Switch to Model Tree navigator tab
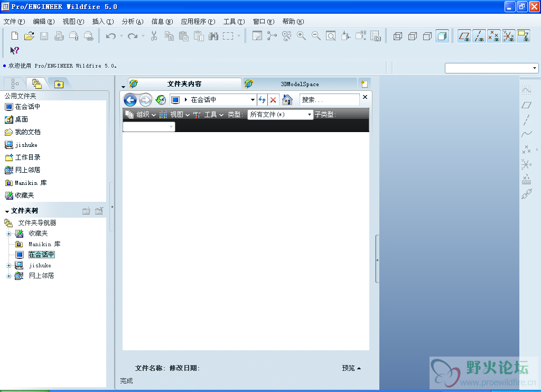This screenshot has height=392, width=541. [15, 83]
